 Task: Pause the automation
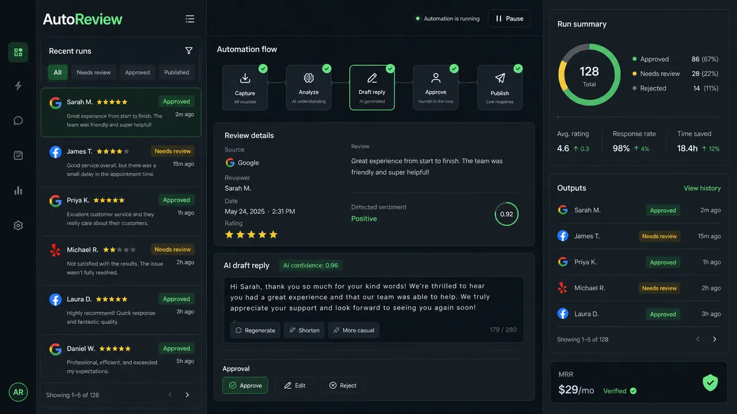click(510, 18)
